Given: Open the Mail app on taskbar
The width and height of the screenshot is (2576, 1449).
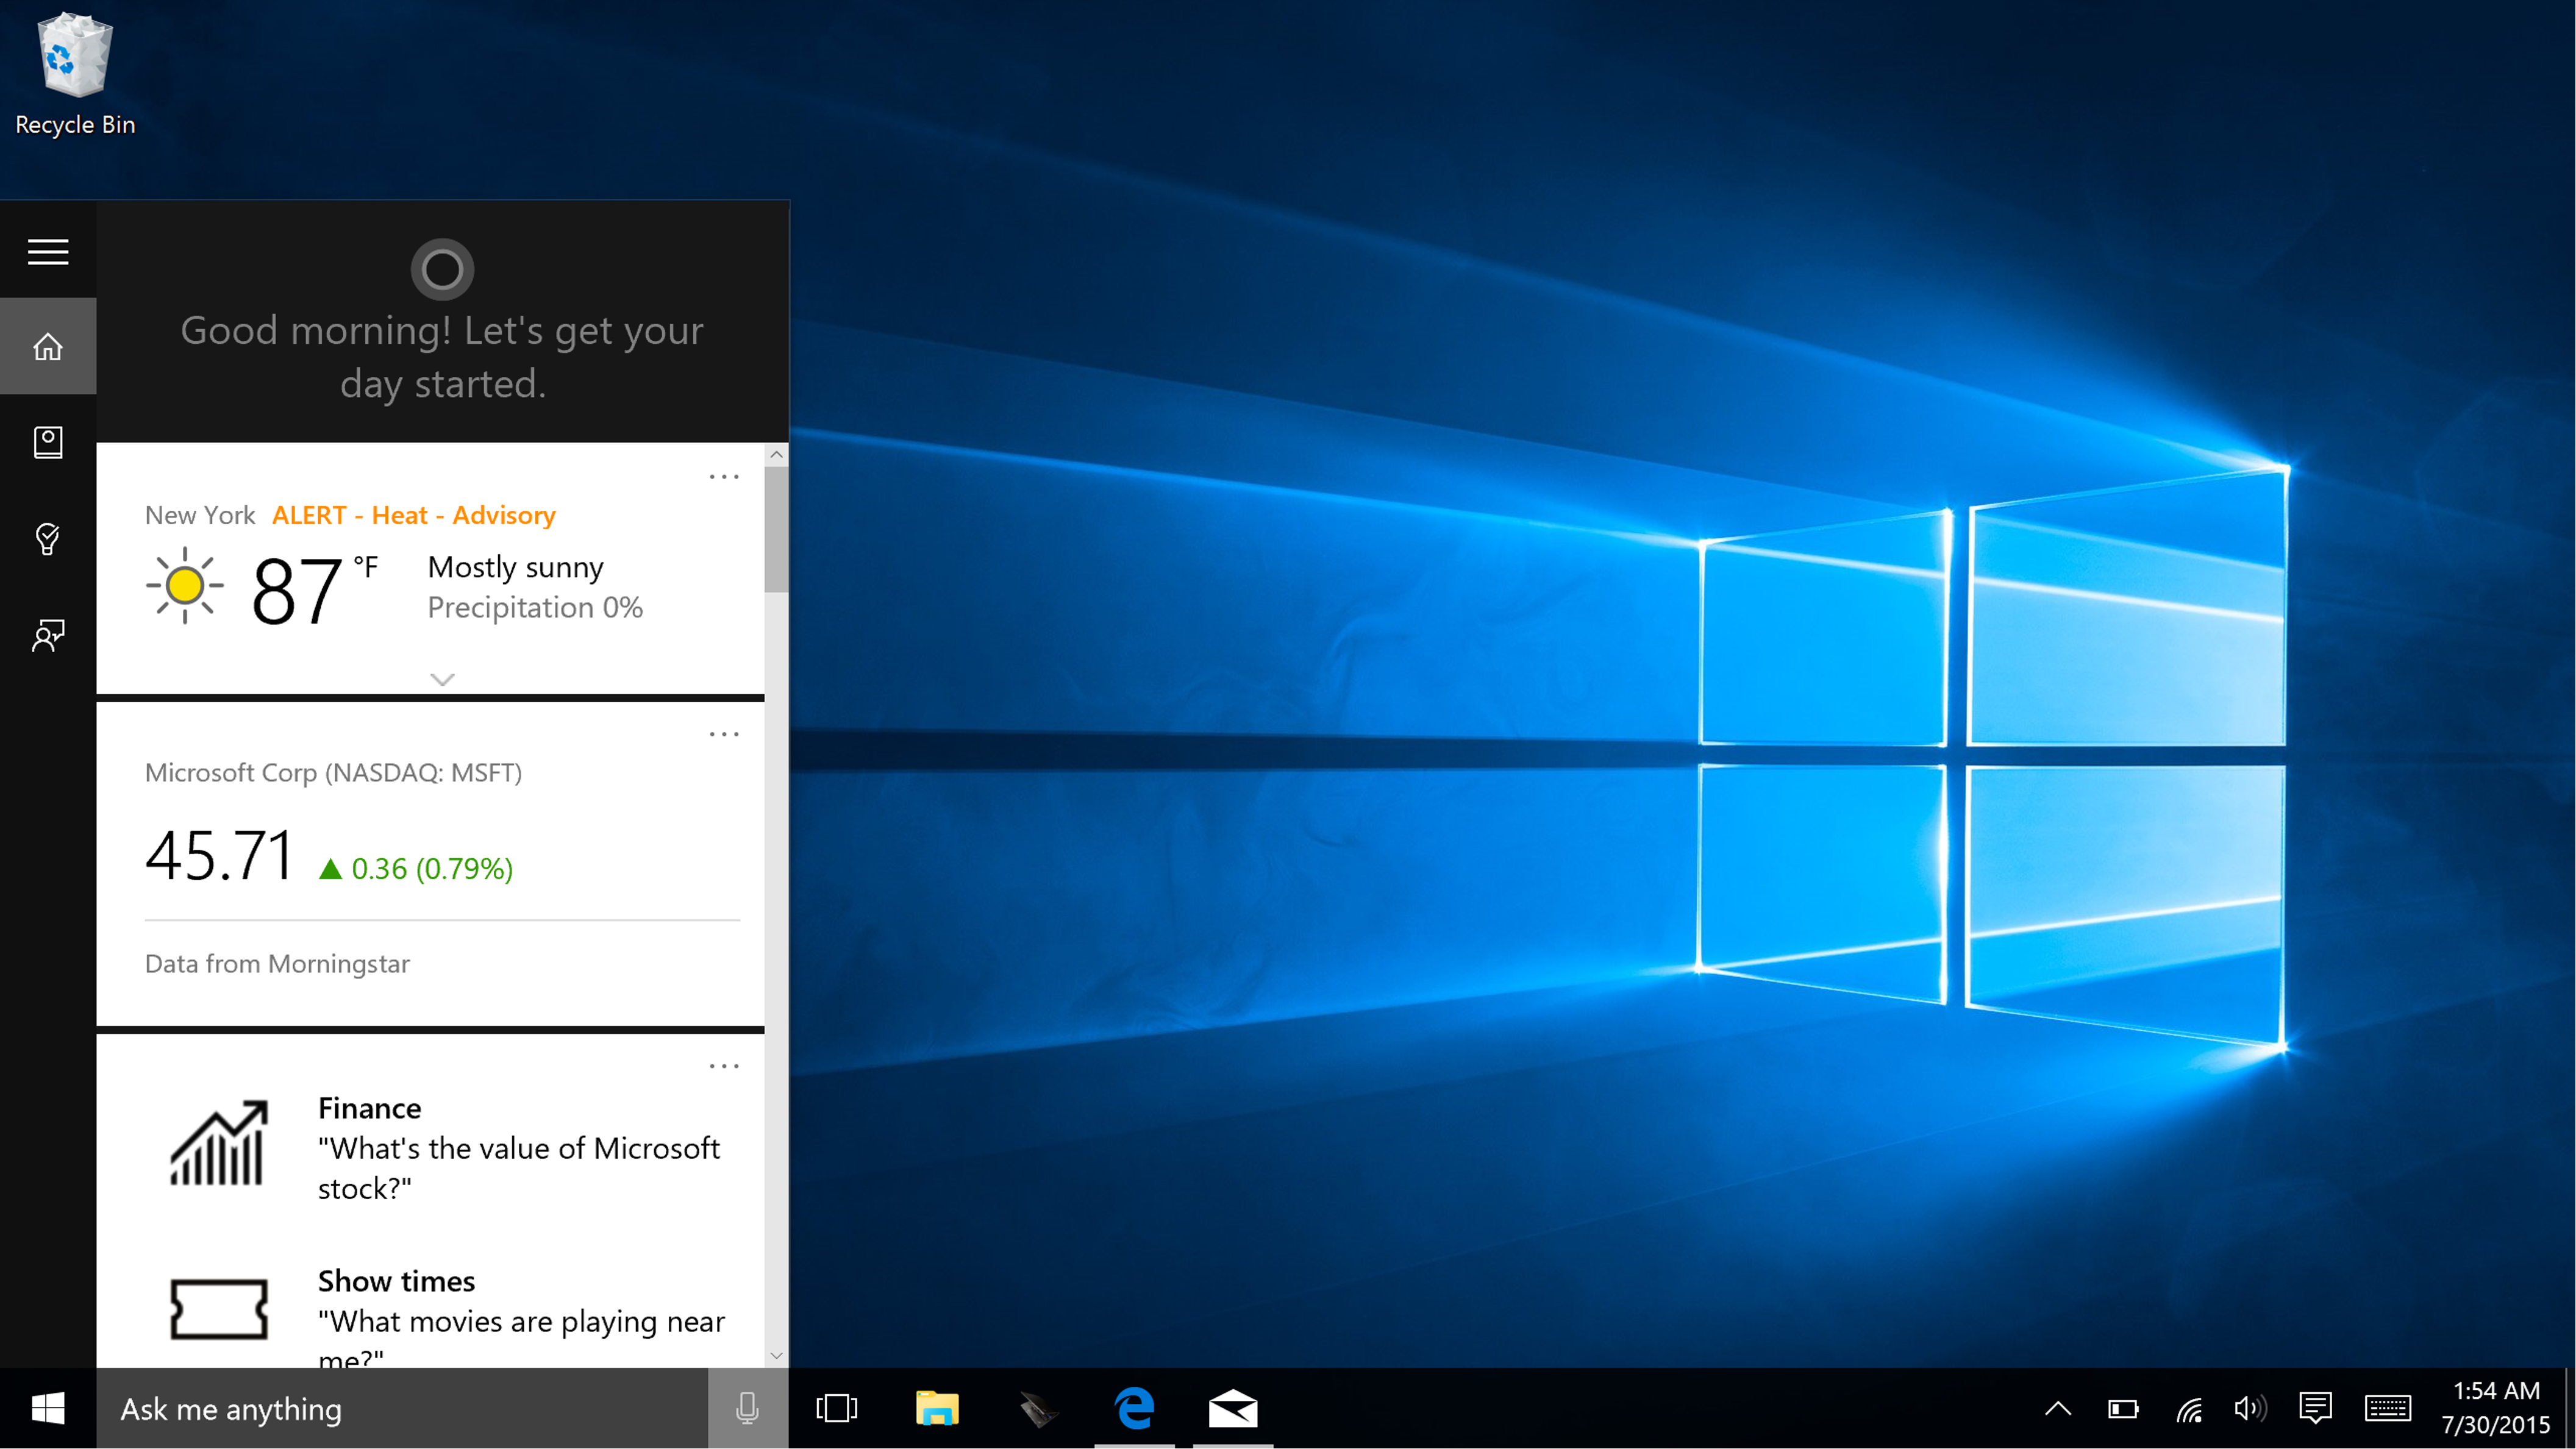Looking at the screenshot, I should 1232,1408.
